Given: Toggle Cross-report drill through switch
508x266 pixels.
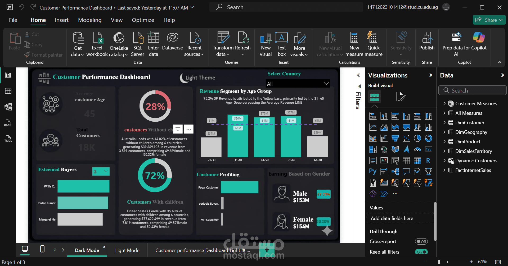Looking at the screenshot, I should click(x=421, y=241).
